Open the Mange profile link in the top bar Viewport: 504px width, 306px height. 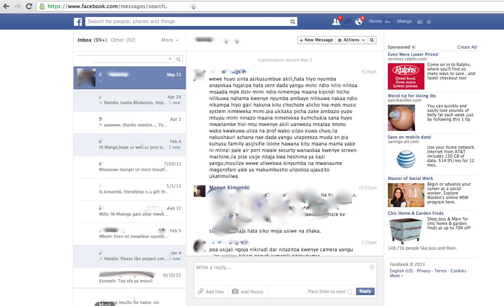click(x=404, y=21)
